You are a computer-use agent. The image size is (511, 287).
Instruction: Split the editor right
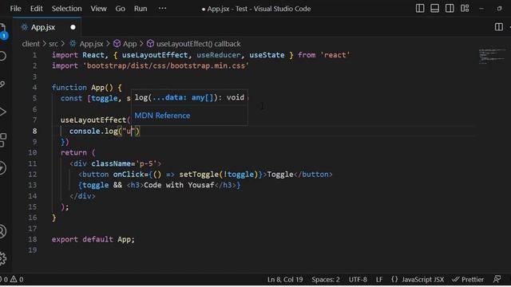498,27
